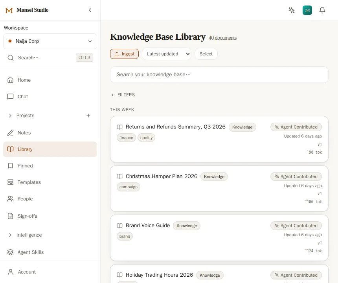Open Holiday Trading Hours 2026 document
This screenshot has width=338, height=283.
tap(159, 275)
